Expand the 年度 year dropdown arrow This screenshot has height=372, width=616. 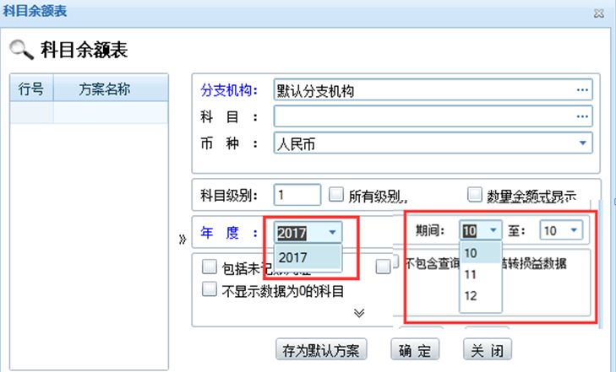333,232
